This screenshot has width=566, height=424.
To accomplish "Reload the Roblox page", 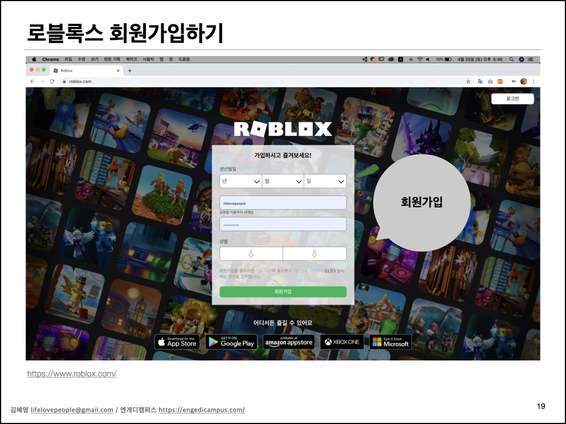I will [52, 82].
